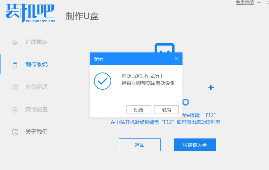Open the 免责声明 link
Screen dimensions: 269x170
(245, 3)
